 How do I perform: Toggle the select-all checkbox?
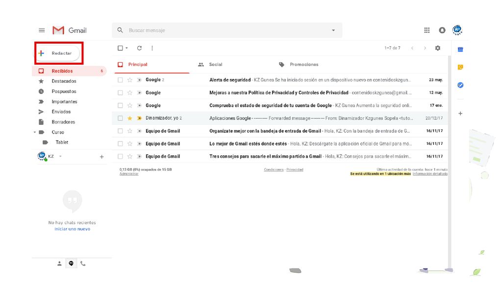(x=120, y=48)
